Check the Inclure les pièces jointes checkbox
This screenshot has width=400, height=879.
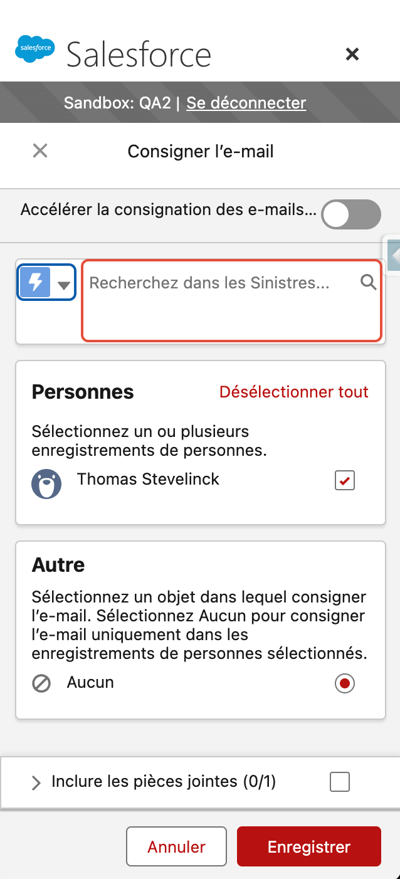click(340, 782)
